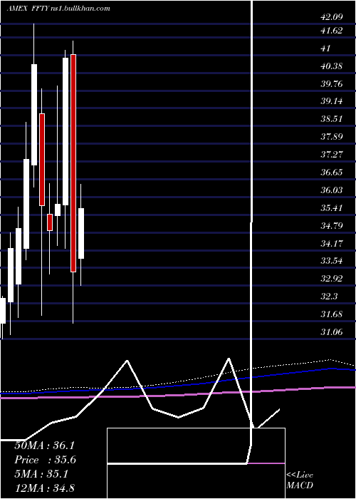This screenshot has height=499, width=356.
Task: Click the 40.38 price axis label
Action: (332, 66)
